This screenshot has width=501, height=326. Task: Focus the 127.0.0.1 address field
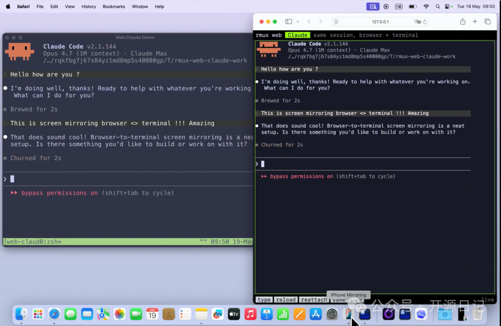point(380,21)
